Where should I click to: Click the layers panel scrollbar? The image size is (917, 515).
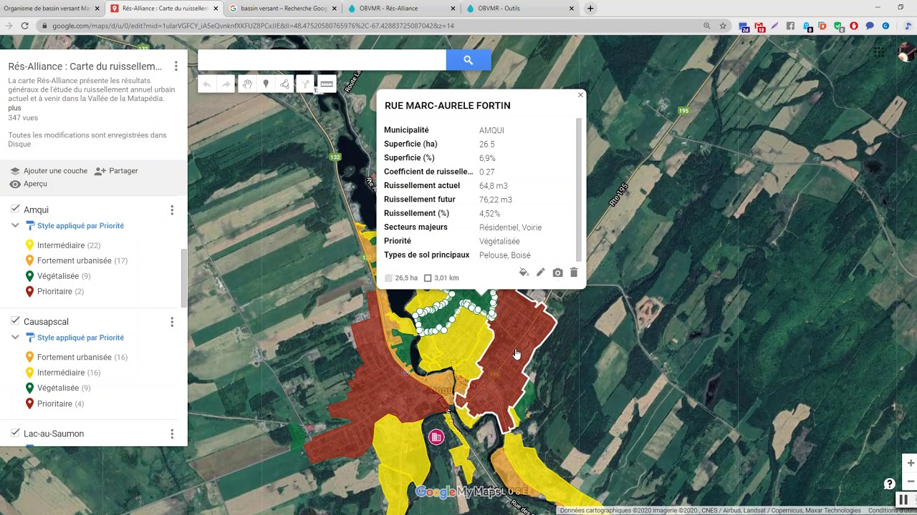pos(184,278)
